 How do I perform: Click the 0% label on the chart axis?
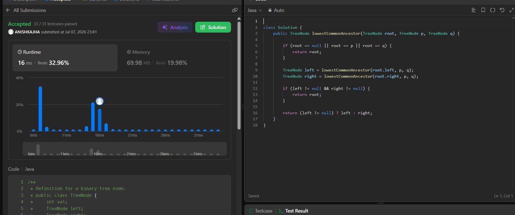[x=20, y=131]
